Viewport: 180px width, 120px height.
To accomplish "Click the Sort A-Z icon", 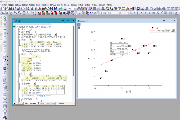I will tap(146, 9).
